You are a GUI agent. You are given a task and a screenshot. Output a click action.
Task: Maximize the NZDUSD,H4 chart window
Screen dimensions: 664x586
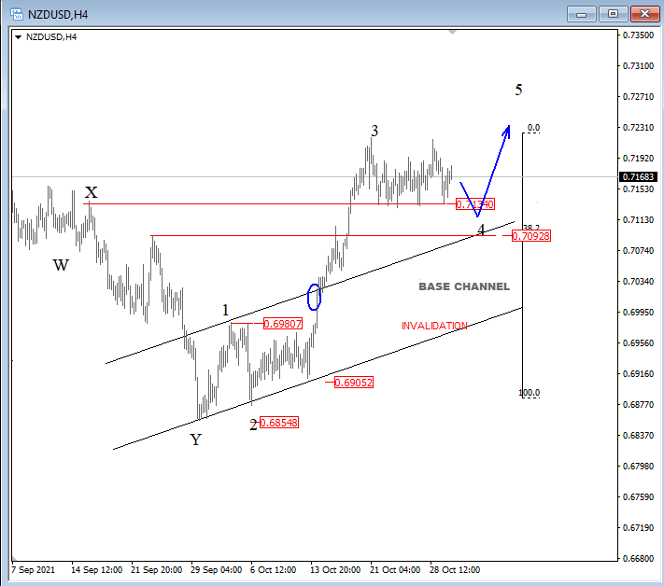(613, 14)
